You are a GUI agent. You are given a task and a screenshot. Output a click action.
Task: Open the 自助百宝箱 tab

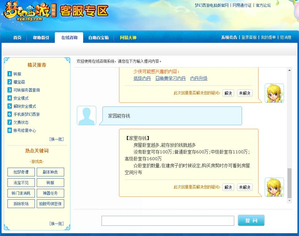pyautogui.click(x=99, y=38)
